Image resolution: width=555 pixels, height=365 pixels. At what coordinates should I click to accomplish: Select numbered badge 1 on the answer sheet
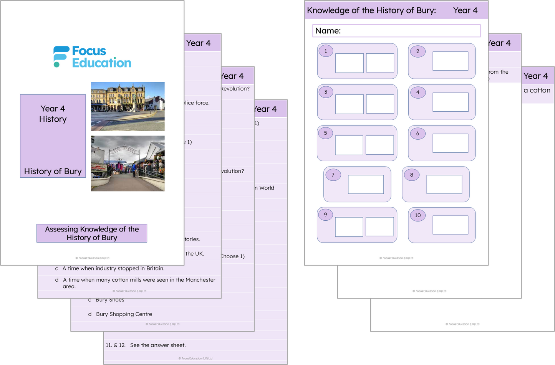(325, 50)
